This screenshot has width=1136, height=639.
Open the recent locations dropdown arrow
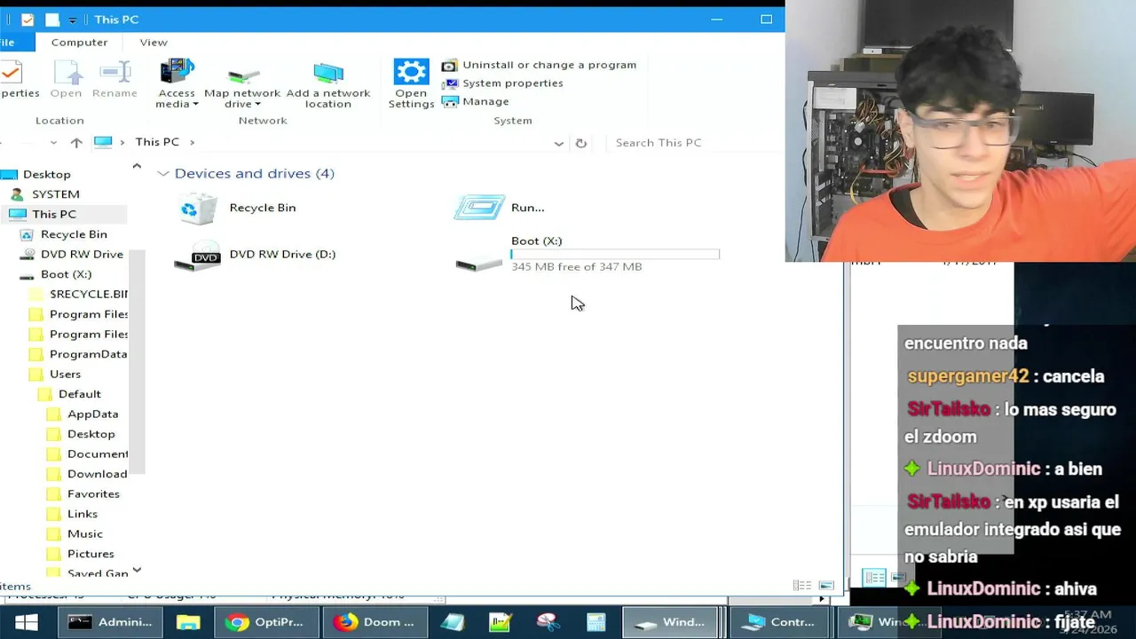(x=53, y=143)
